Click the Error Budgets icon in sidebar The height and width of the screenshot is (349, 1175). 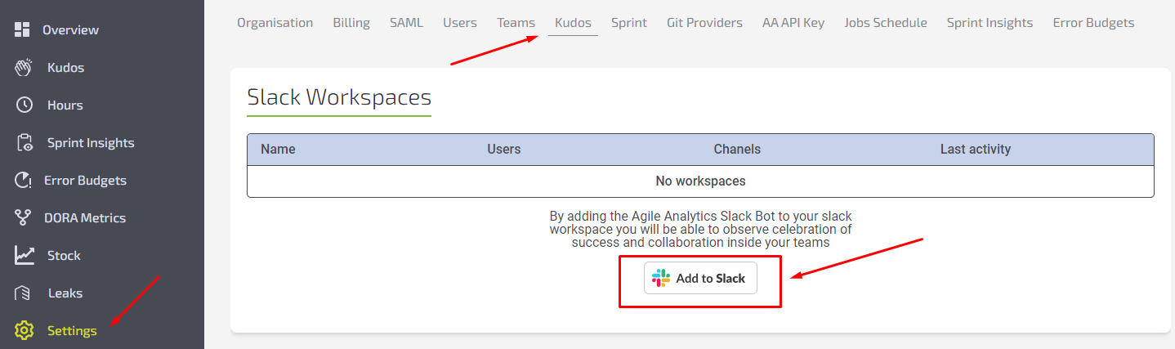coord(24,181)
